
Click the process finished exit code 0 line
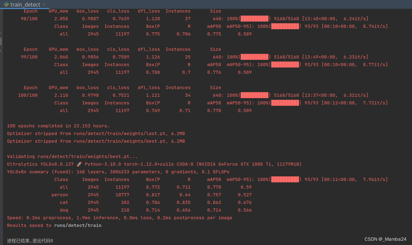30,240
